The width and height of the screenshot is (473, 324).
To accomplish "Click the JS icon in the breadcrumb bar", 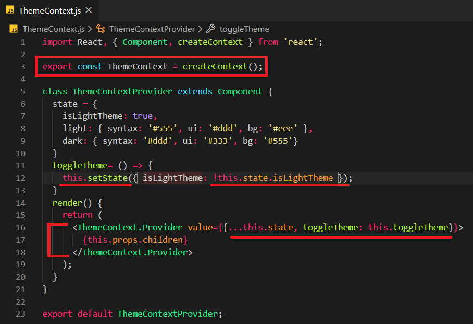I will coord(15,29).
